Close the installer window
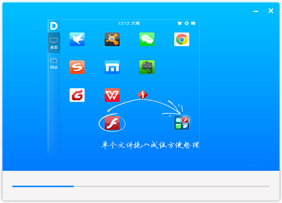This screenshot has width=282, height=203. coord(271,10)
